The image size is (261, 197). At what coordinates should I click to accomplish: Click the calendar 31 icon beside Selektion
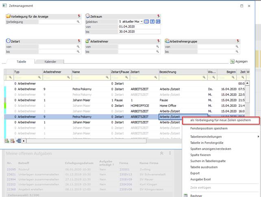(x=158, y=21)
